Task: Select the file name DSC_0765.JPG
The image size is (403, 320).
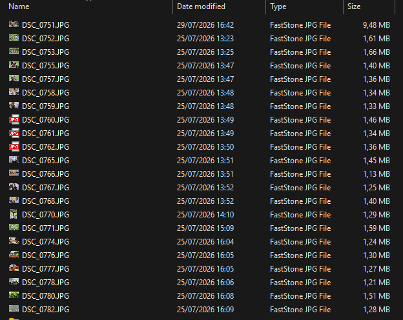Action: click(x=45, y=161)
